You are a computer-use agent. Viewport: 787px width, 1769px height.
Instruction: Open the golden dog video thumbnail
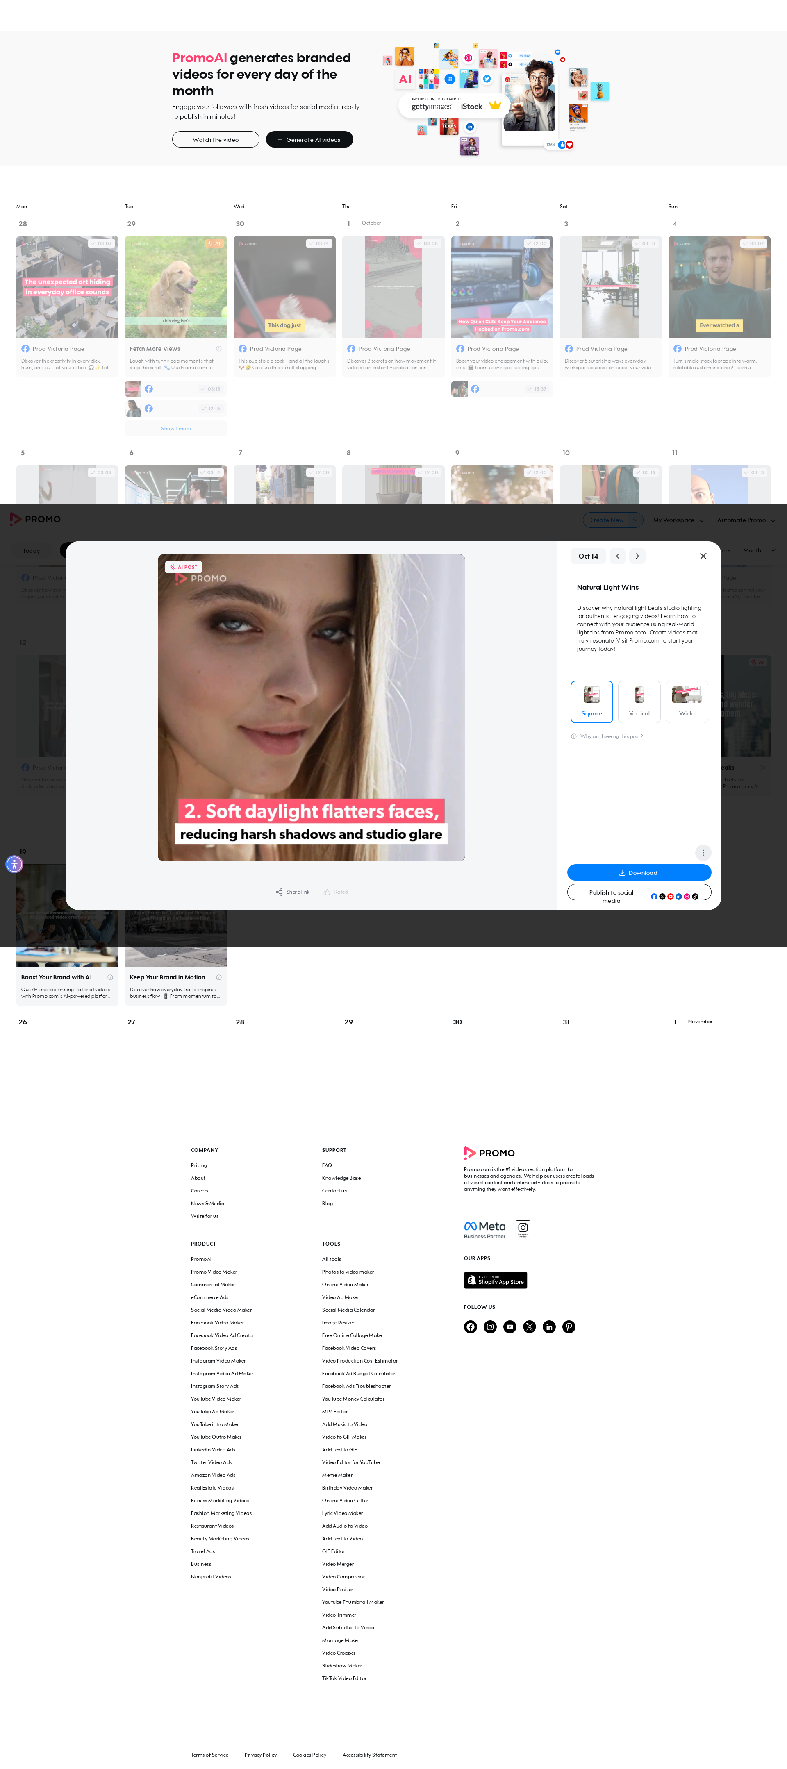(x=176, y=287)
